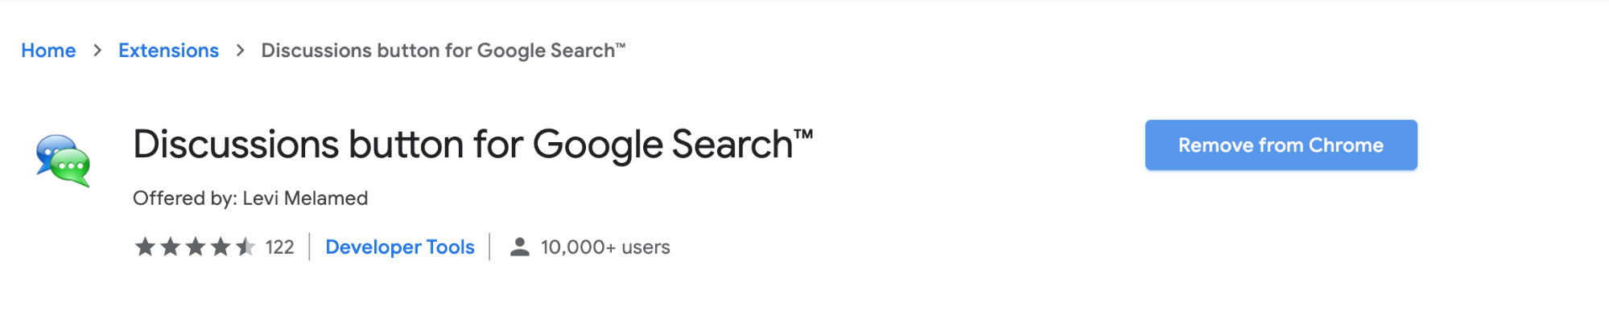Click the 122 ratings count
This screenshot has width=1609, height=314.
(280, 247)
